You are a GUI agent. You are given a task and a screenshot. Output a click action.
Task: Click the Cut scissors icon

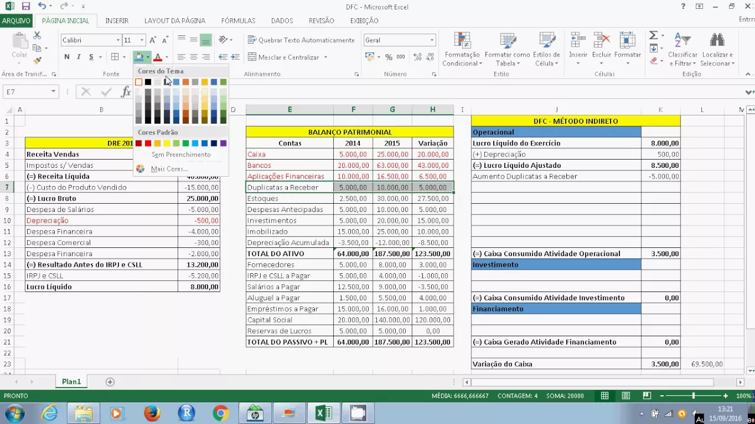tap(37, 36)
